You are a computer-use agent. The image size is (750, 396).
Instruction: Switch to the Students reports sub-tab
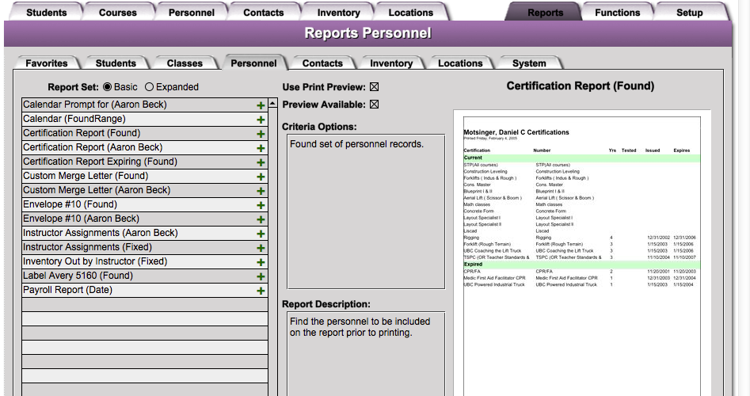pyautogui.click(x=116, y=63)
